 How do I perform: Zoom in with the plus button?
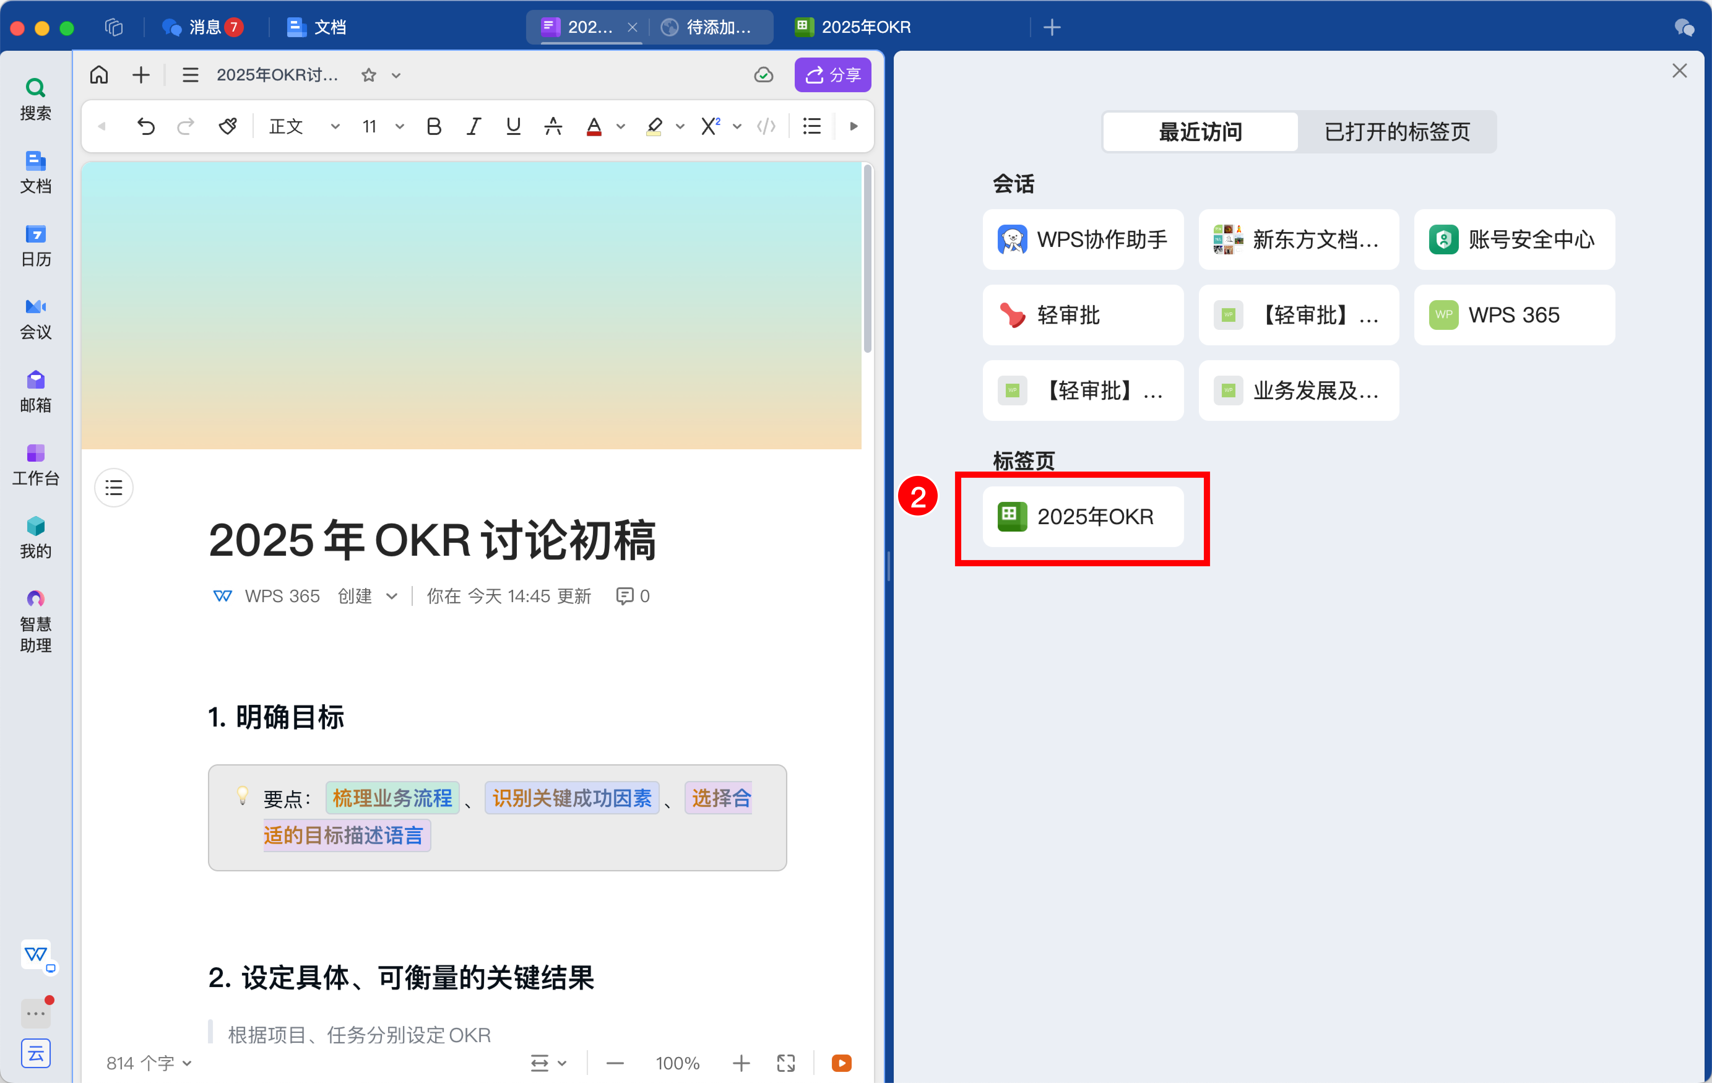click(741, 1063)
